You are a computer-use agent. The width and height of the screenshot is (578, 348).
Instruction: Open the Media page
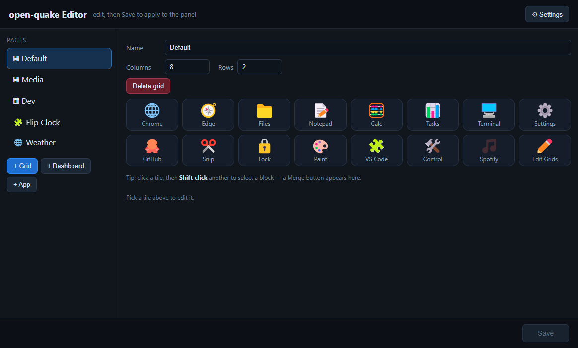[x=59, y=79]
